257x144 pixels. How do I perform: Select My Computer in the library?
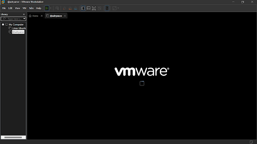coord(16,24)
